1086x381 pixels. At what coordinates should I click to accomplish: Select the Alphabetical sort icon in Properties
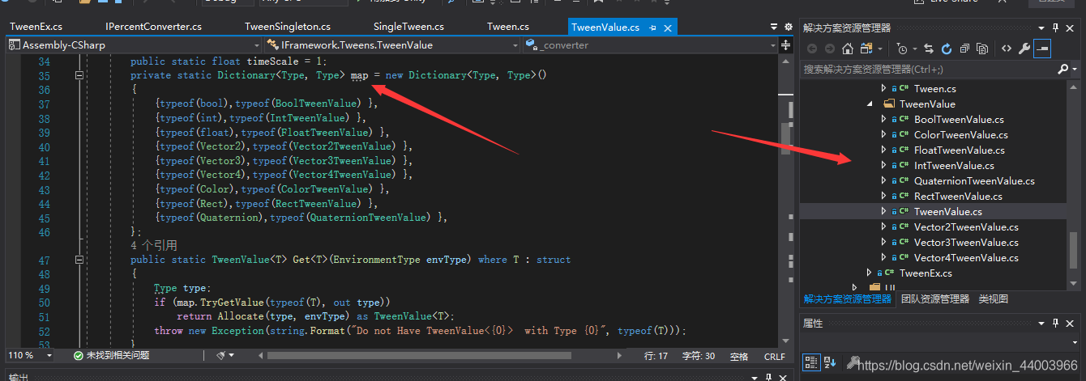tap(830, 362)
